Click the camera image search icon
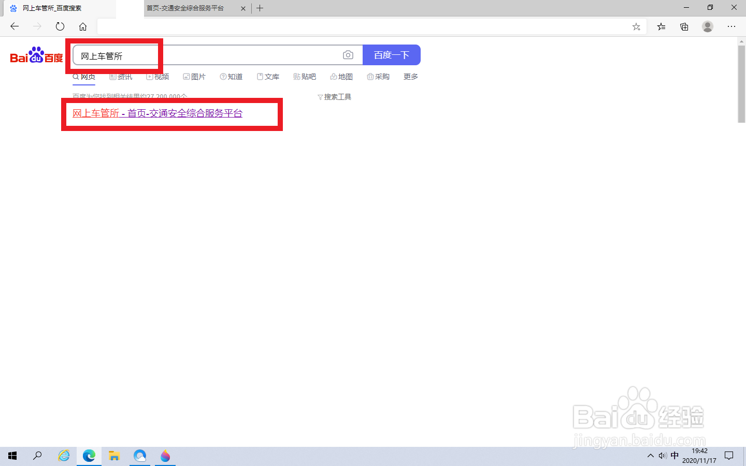The height and width of the screenshot is (466, 746). [x=348, y=55]
